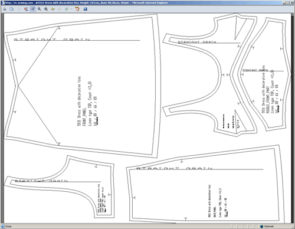This screenshot has width=295, height=229.
Task: Click the MIDDLE_FRONT_PART pattern piece label
Action: pyautogui.click(x=268, y=100)
